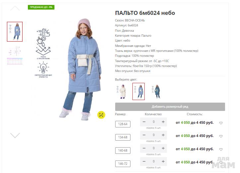Increase quantity for size 140-68
This screenshot has width=240, height=173.
(163, 148)
